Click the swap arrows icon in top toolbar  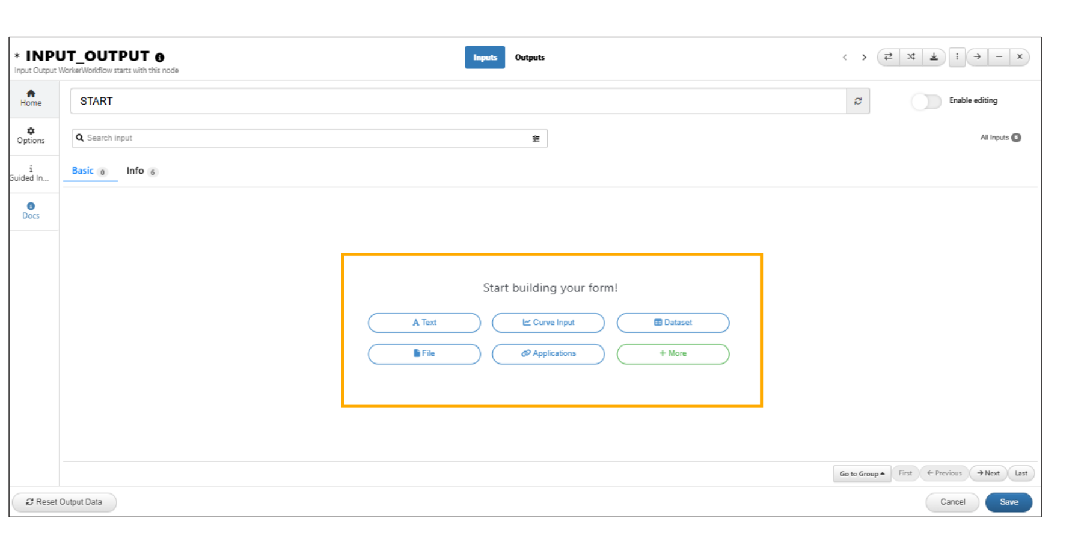pyautogui.click(x=888, y=57)
